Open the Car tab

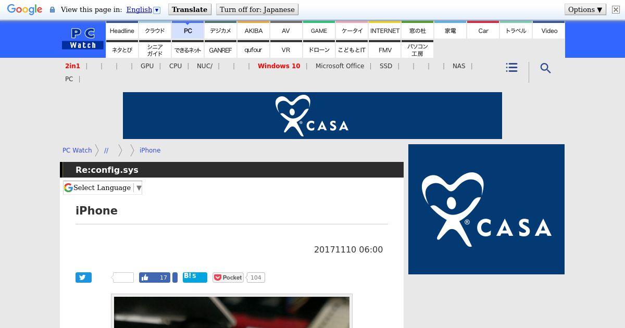pos(483,30)
